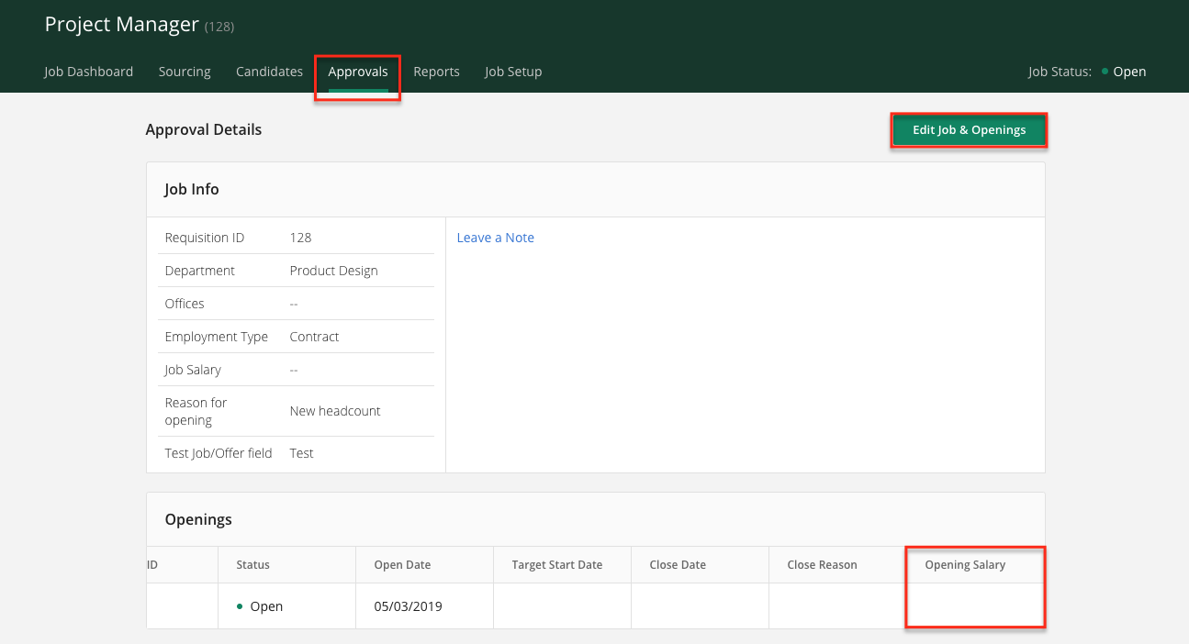Click the Edit Job & Openings button
This screenshot has height=644, width=1189.
969,130
